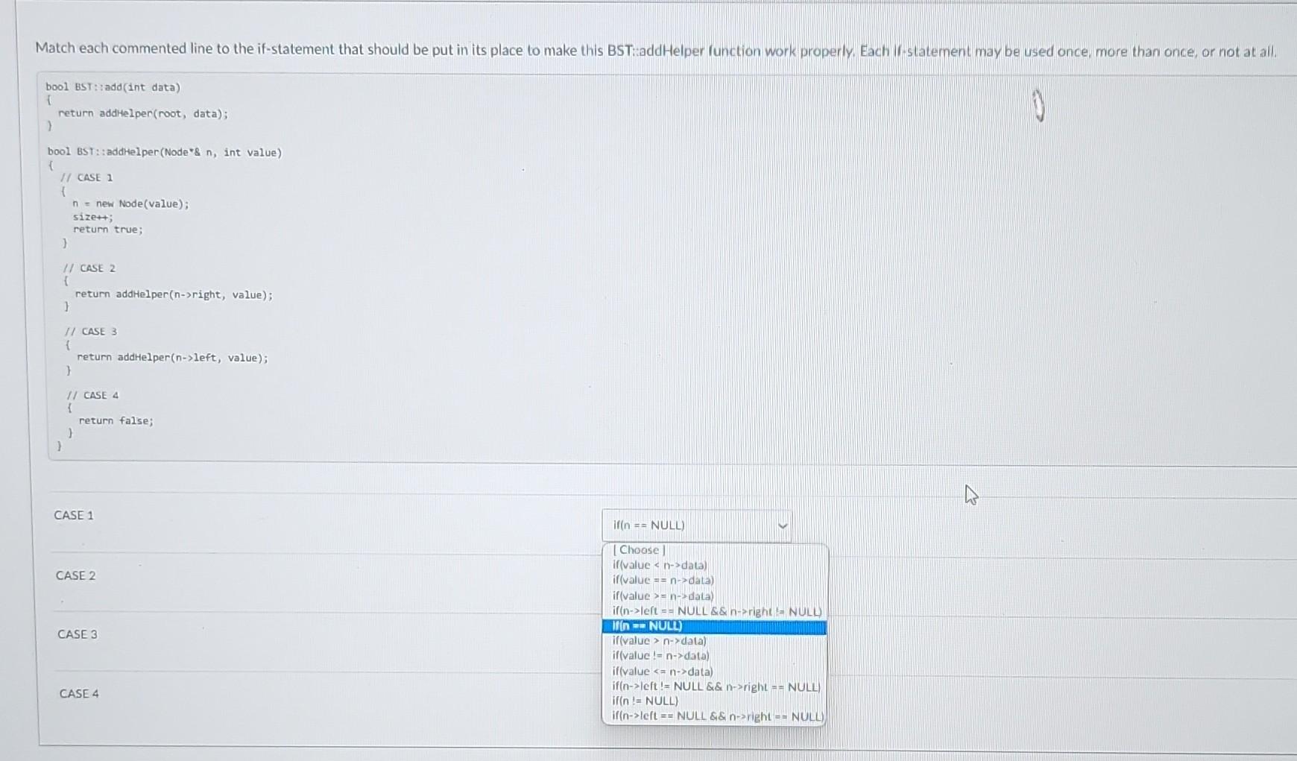Select if(n->left == NULL && n->right == NULL)
The image size is (1297, 761).
(x=717, y=716)
